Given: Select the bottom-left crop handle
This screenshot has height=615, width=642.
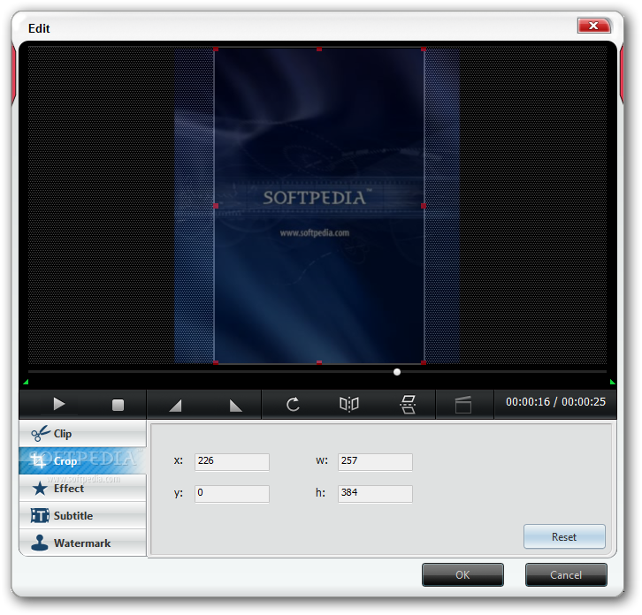Looking at the screenshot, I should pos(216,362).
